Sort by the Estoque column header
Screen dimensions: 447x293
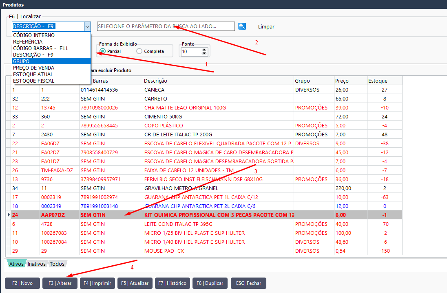[x=385, y=81]
